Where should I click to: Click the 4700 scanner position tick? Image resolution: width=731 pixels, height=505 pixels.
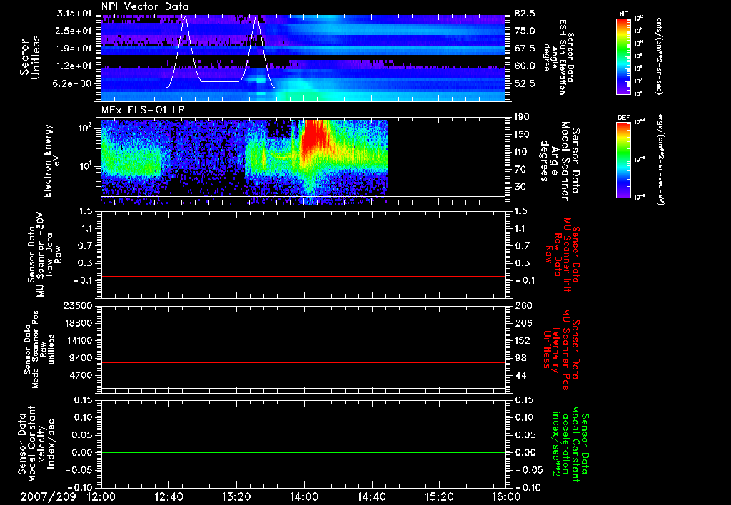[81, 375]
